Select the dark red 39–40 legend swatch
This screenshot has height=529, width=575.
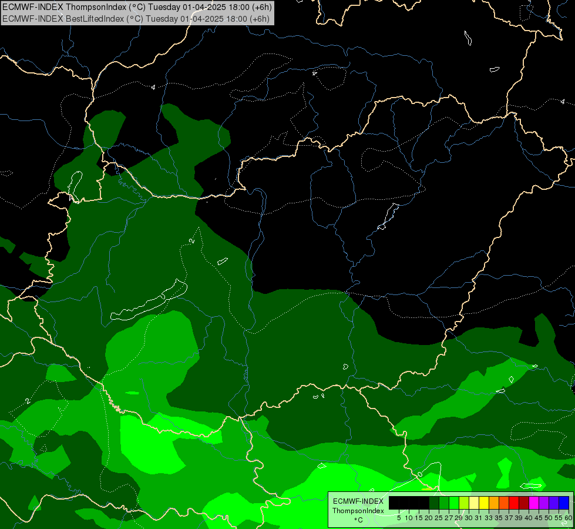click(x=524, y=503)
